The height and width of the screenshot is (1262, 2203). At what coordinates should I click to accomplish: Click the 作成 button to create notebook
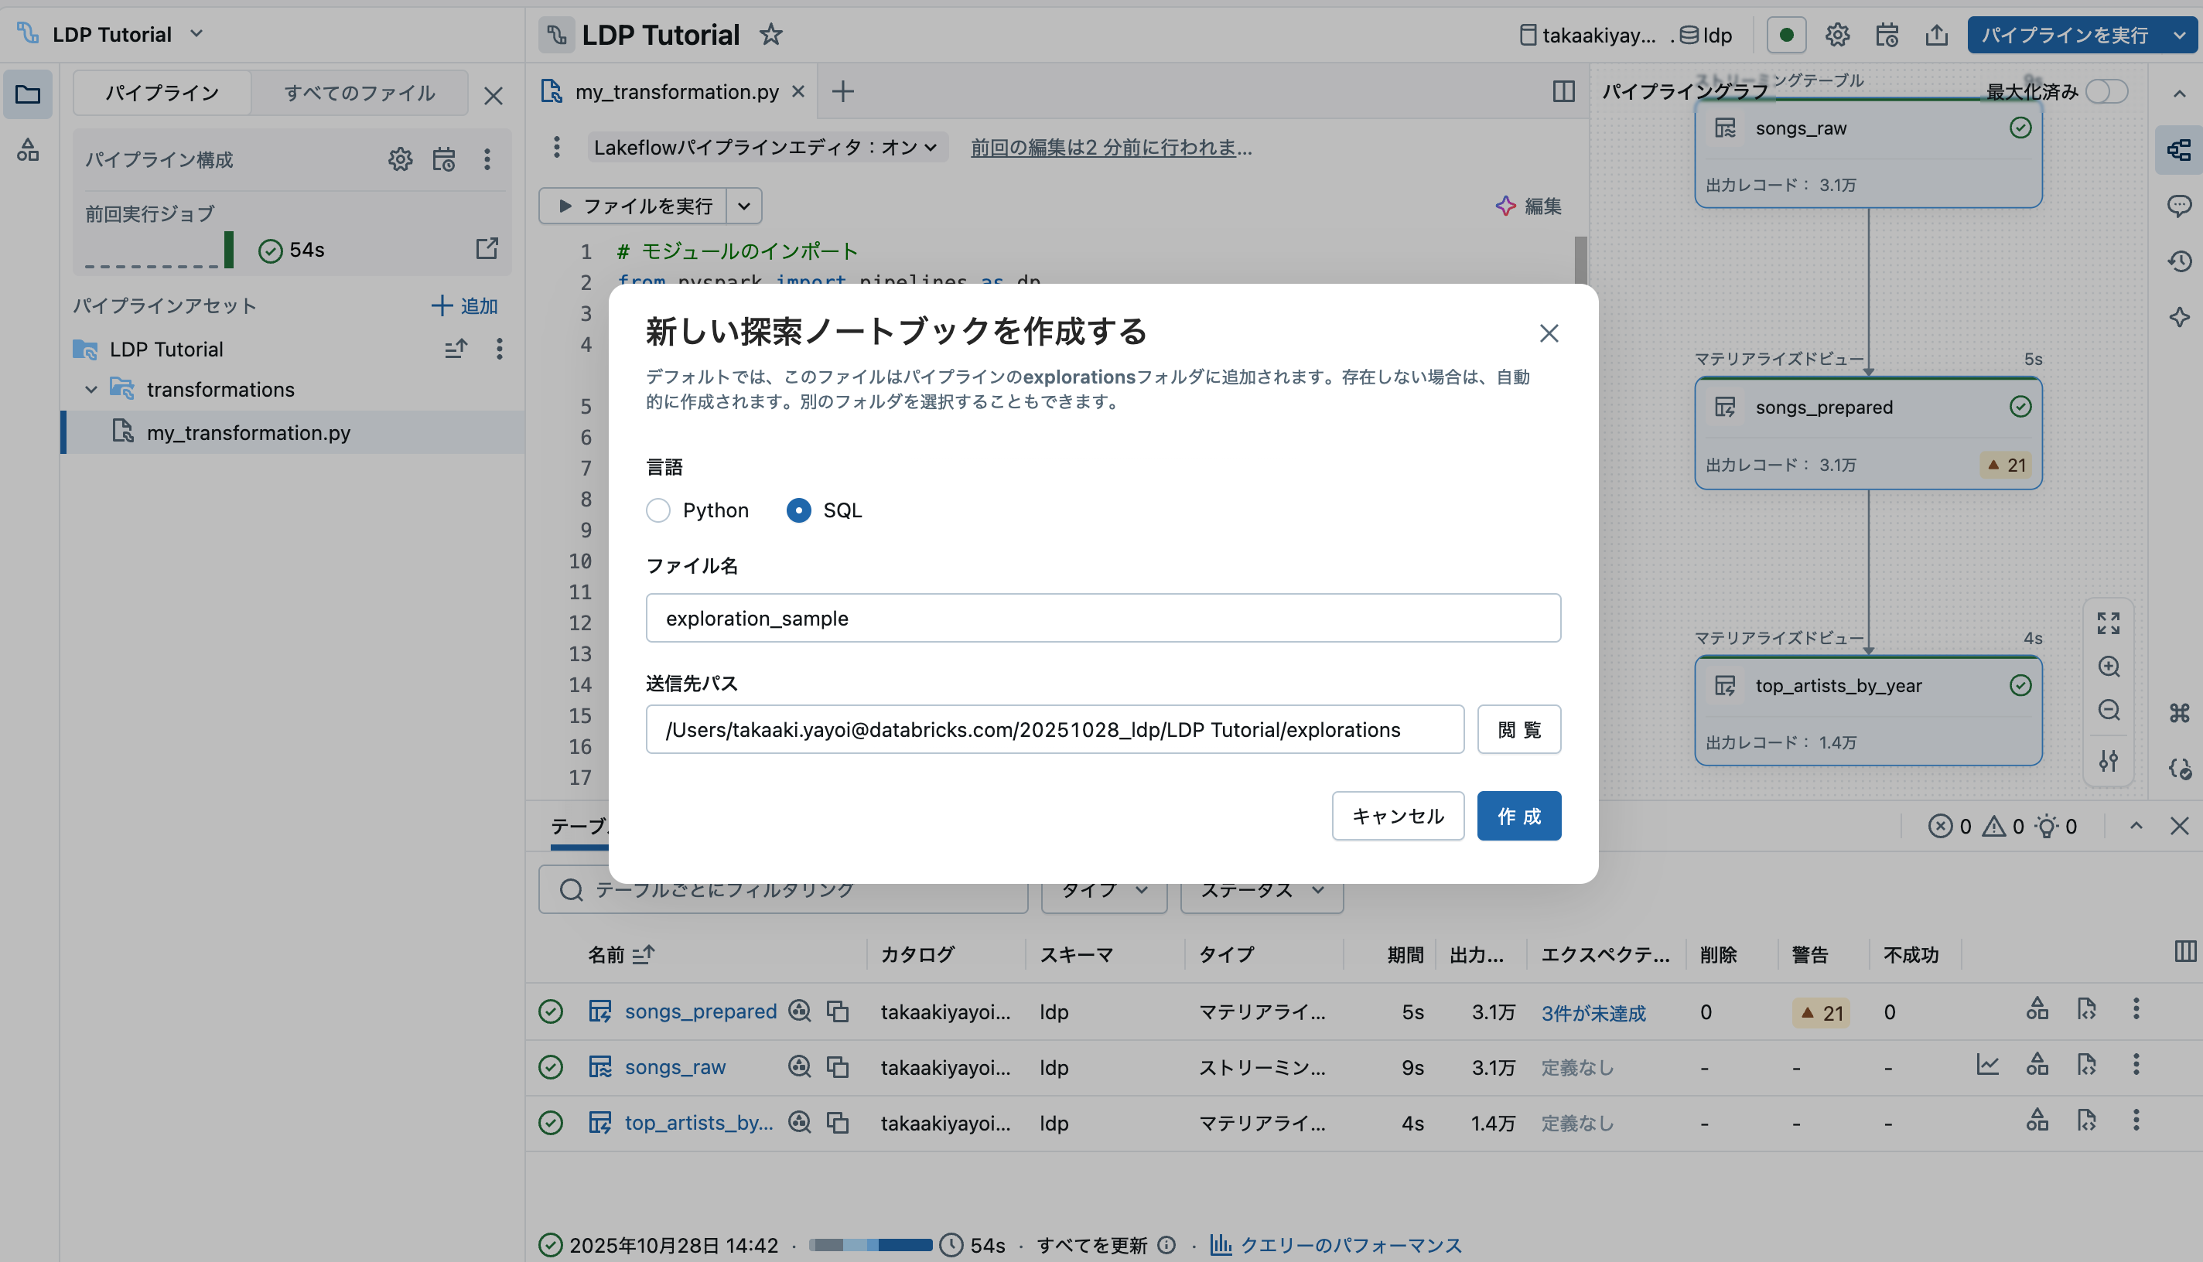pyautogui.click(x=1518, y=816)
